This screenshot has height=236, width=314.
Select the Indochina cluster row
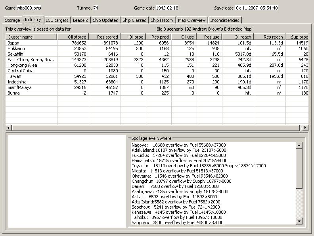click(x=157, y=82)
